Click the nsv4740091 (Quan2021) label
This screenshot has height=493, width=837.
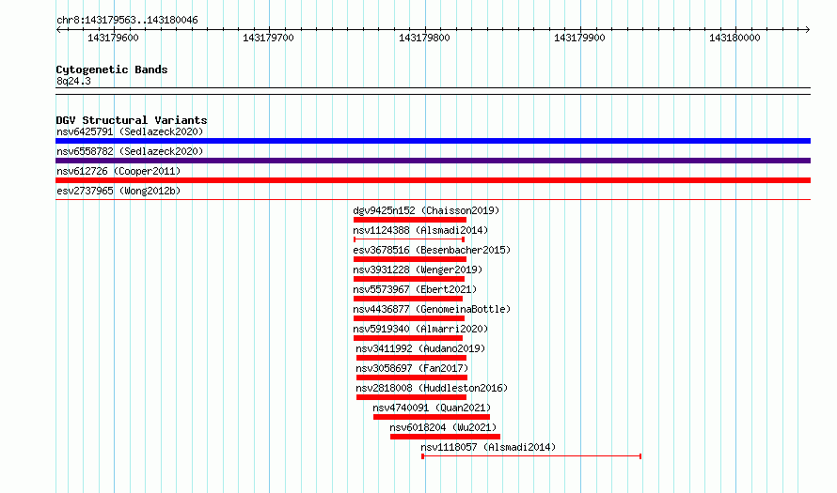(432, 408)
